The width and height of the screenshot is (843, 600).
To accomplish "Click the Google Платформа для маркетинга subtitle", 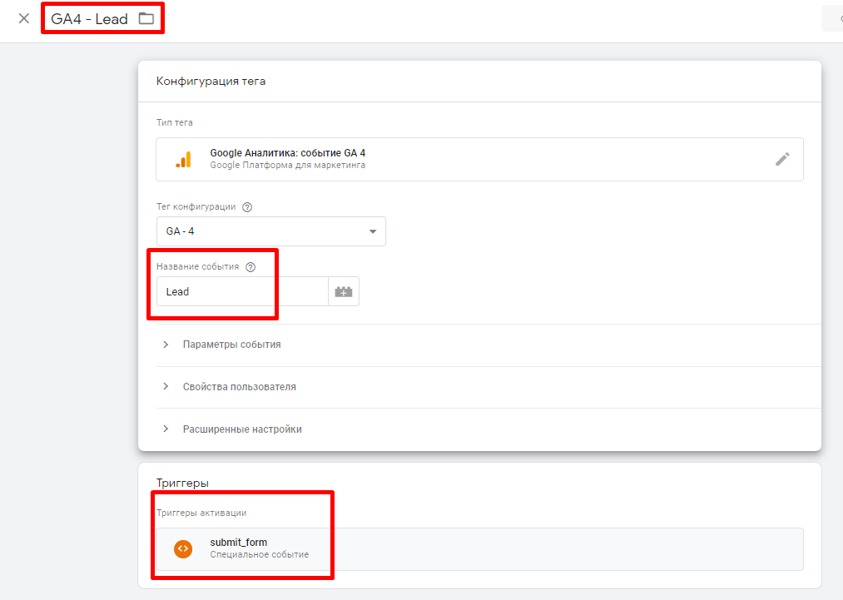I will point(287,165).
